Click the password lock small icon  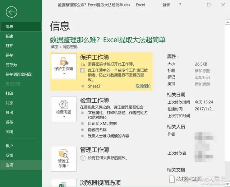tap(83, 64)
